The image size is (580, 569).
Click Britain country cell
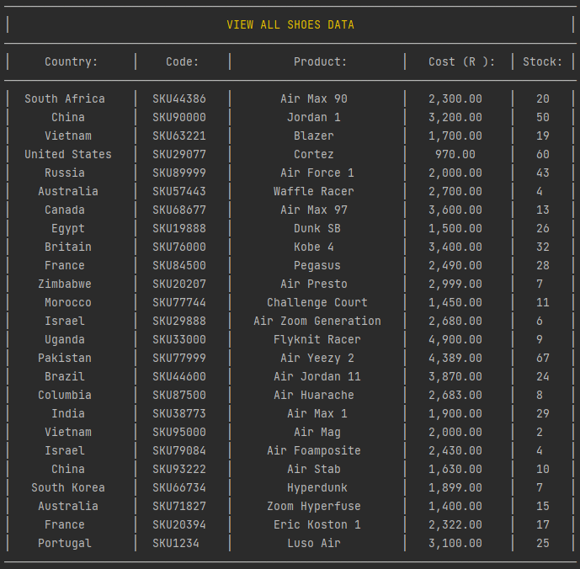(68, 247)
